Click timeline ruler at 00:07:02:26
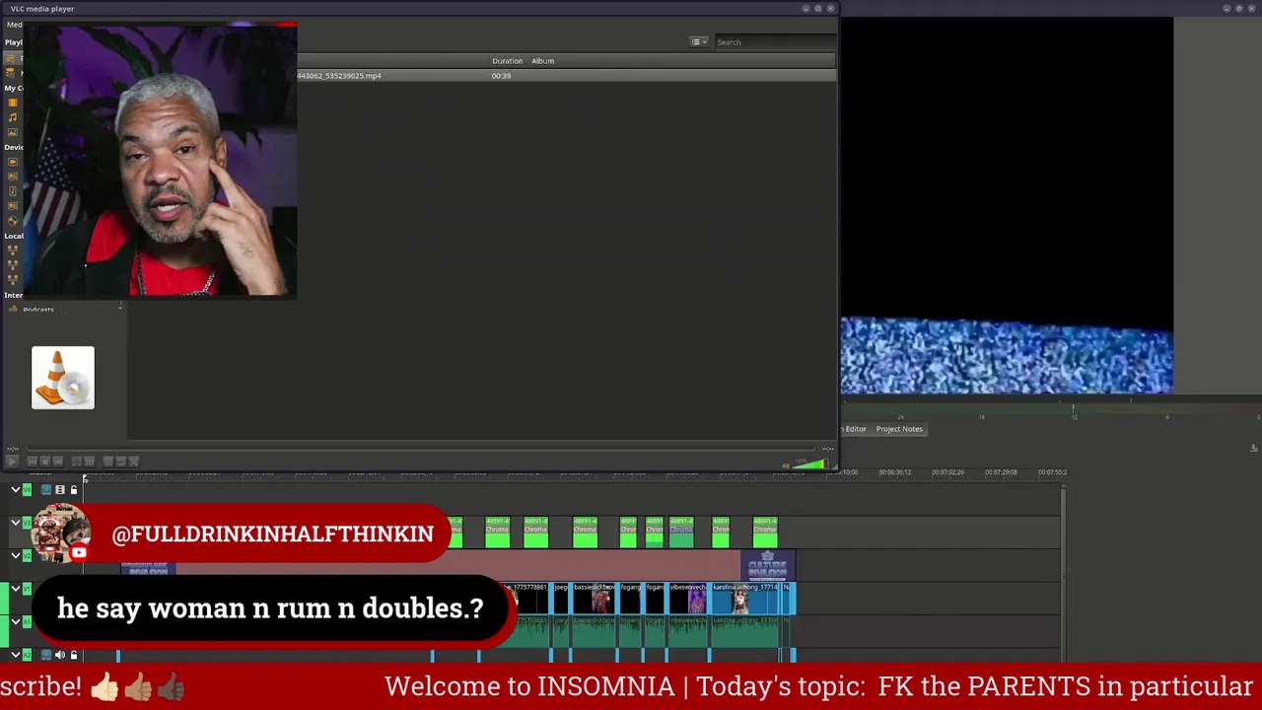Viewport: 1262px width, 710px height. pyautogui.click(x=947, y=472)
